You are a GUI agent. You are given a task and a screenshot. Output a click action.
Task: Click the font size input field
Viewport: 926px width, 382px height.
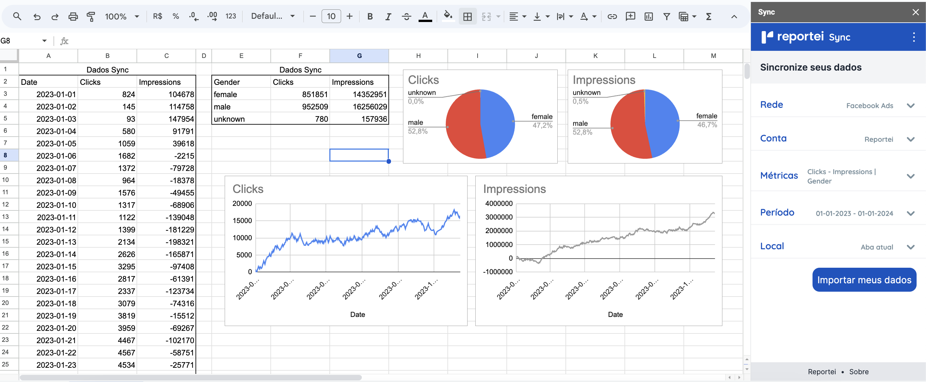(331, 16)
